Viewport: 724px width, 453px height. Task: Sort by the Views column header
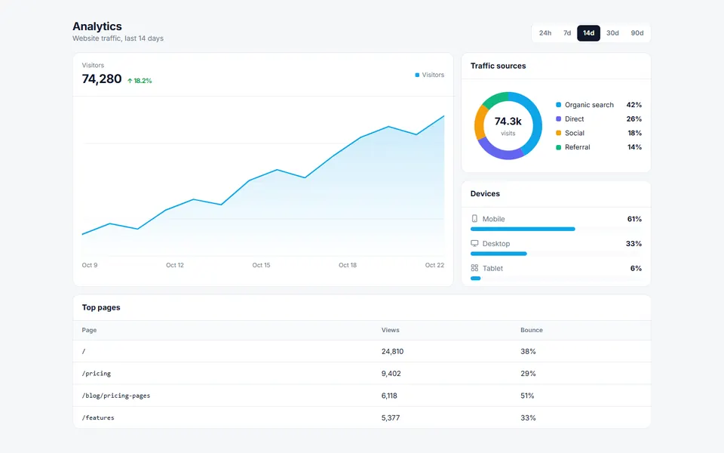click(390, 330)
